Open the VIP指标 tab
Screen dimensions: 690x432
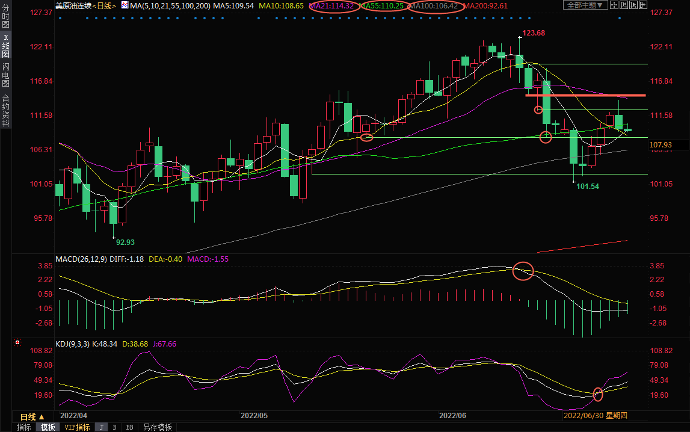[x=77, y=427]
